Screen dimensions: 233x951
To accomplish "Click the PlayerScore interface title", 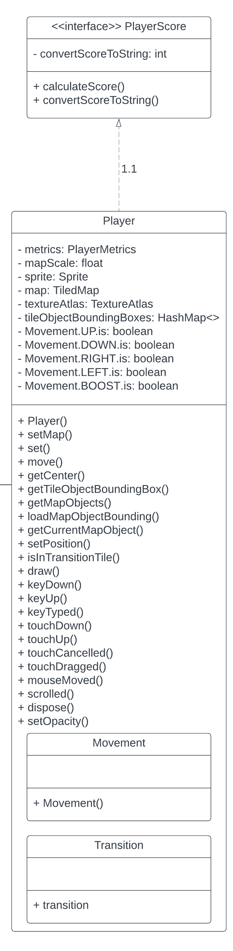I will 119,26.
